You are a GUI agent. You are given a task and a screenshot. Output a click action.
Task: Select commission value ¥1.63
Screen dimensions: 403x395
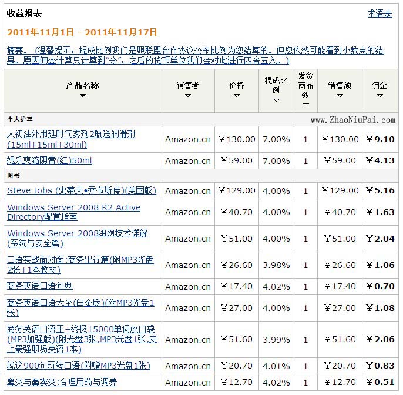tap(380, 212)
